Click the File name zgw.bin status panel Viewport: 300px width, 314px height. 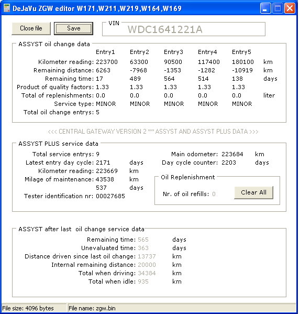pyautogui.click(x=182, y=308)
